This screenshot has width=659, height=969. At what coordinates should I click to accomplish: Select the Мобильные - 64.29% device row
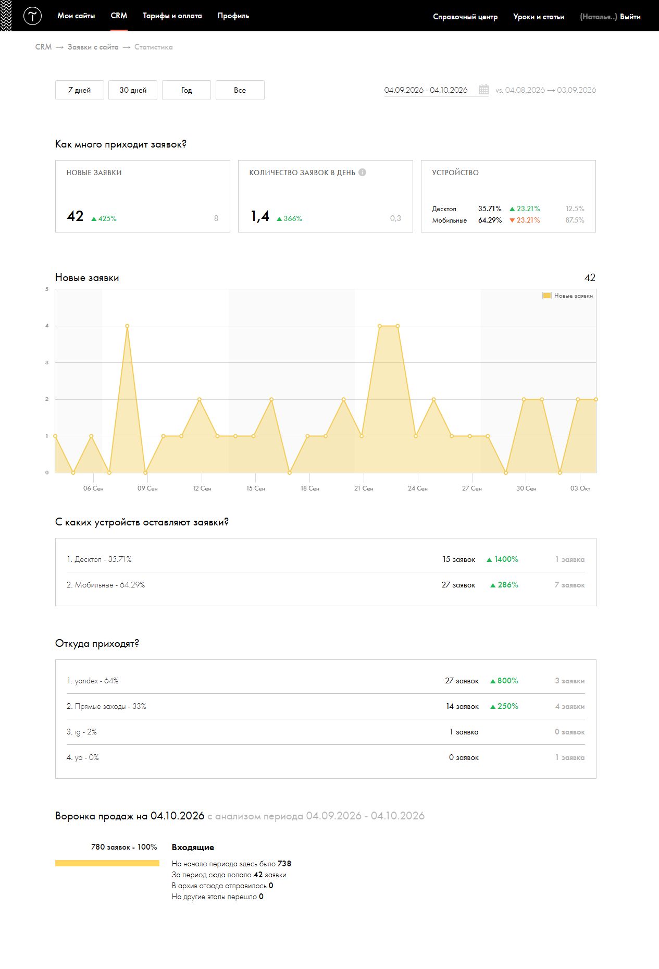point(326,585)
